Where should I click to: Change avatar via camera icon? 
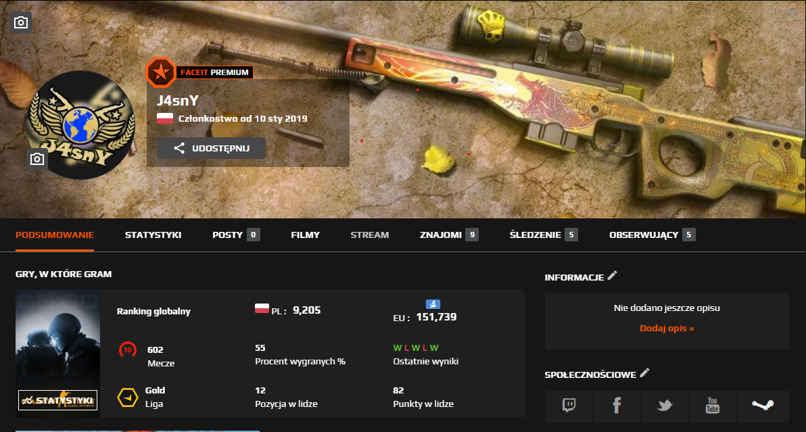point(37,160)
